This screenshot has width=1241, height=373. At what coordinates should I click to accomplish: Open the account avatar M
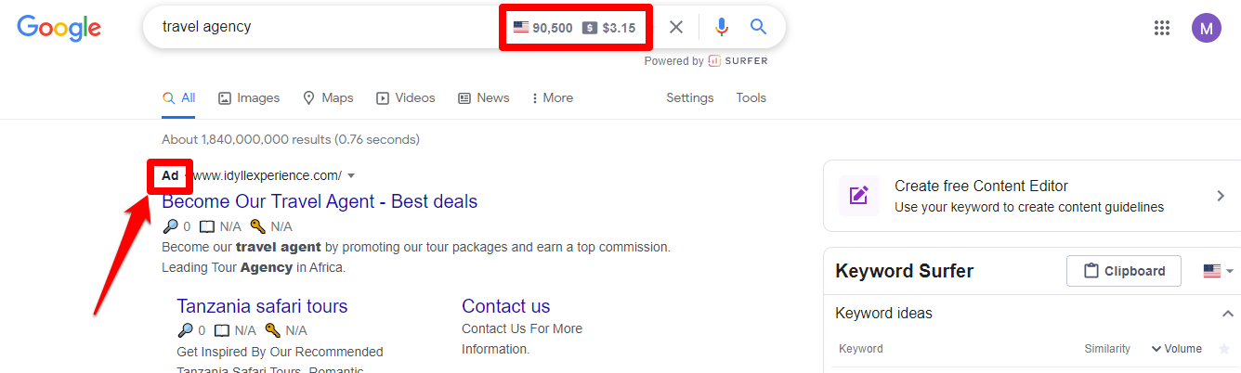pyautogui.click(x=1207, y=28)
